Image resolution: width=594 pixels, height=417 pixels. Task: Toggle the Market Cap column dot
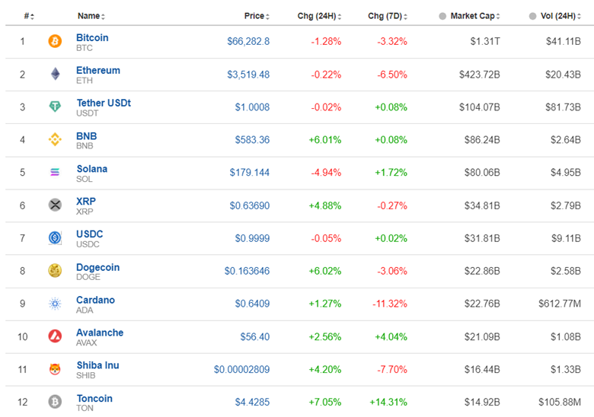coord(442,16)
